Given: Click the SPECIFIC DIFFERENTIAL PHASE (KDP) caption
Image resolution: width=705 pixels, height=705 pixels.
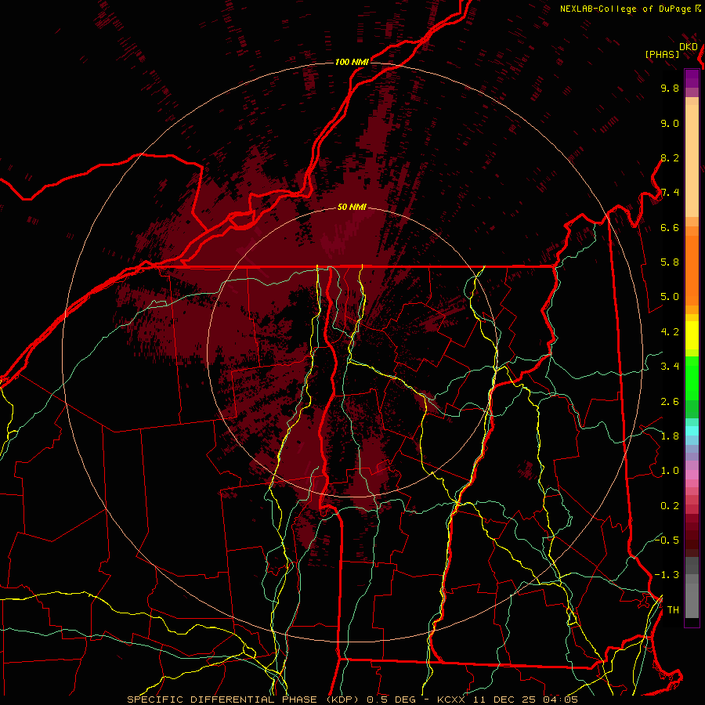Looking at the screenshot, I should pyautogui.click(x=245, y=700).
